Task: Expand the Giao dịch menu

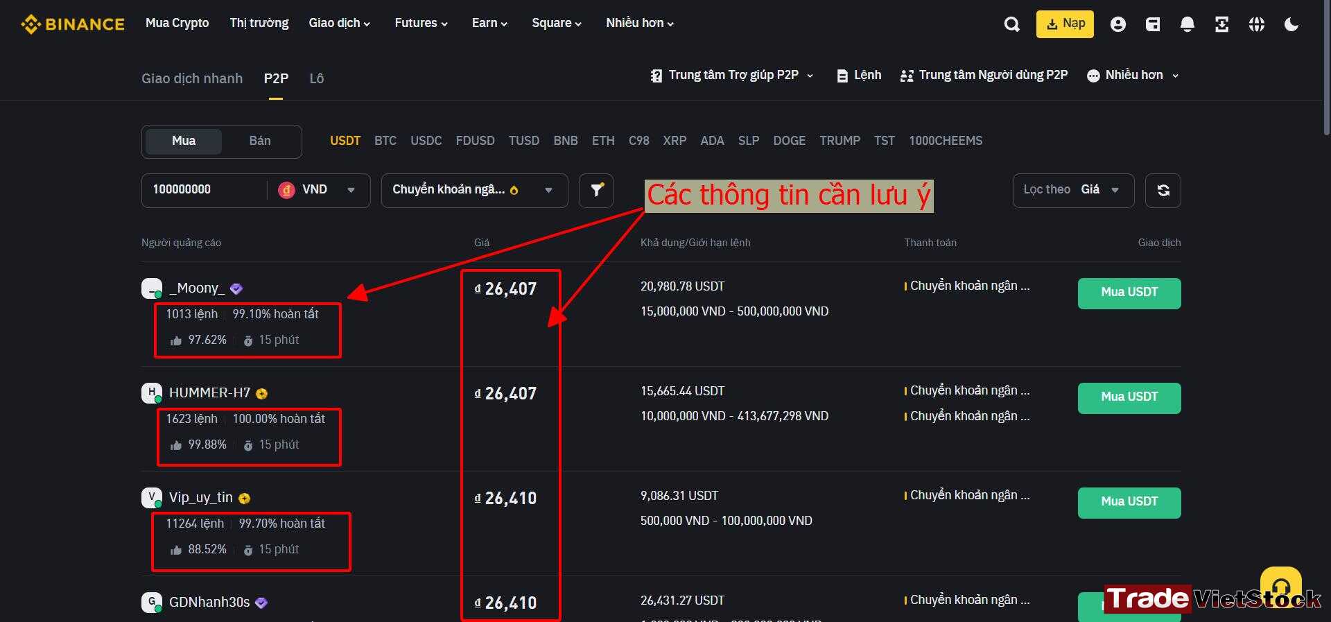Action: [x=340, y=23]
